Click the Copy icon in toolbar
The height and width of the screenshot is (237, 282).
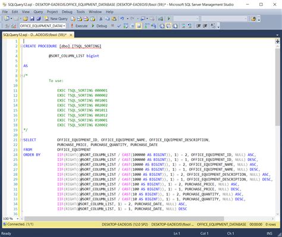(107, 19)
